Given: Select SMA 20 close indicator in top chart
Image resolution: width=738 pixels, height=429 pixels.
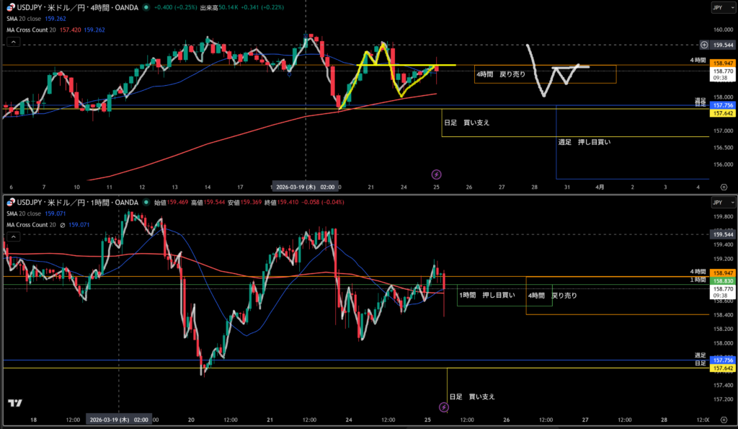Looking at the screenshot, I should tap(32, 18).
